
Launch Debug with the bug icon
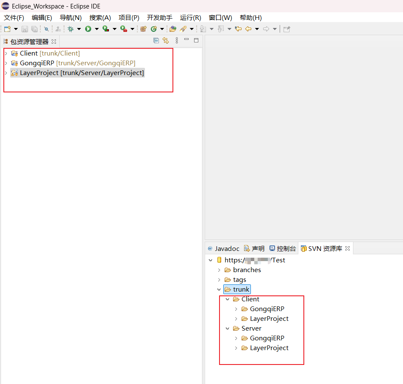pos(70,29)
